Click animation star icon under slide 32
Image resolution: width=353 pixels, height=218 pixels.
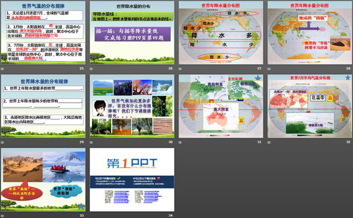tap(269, 142)
